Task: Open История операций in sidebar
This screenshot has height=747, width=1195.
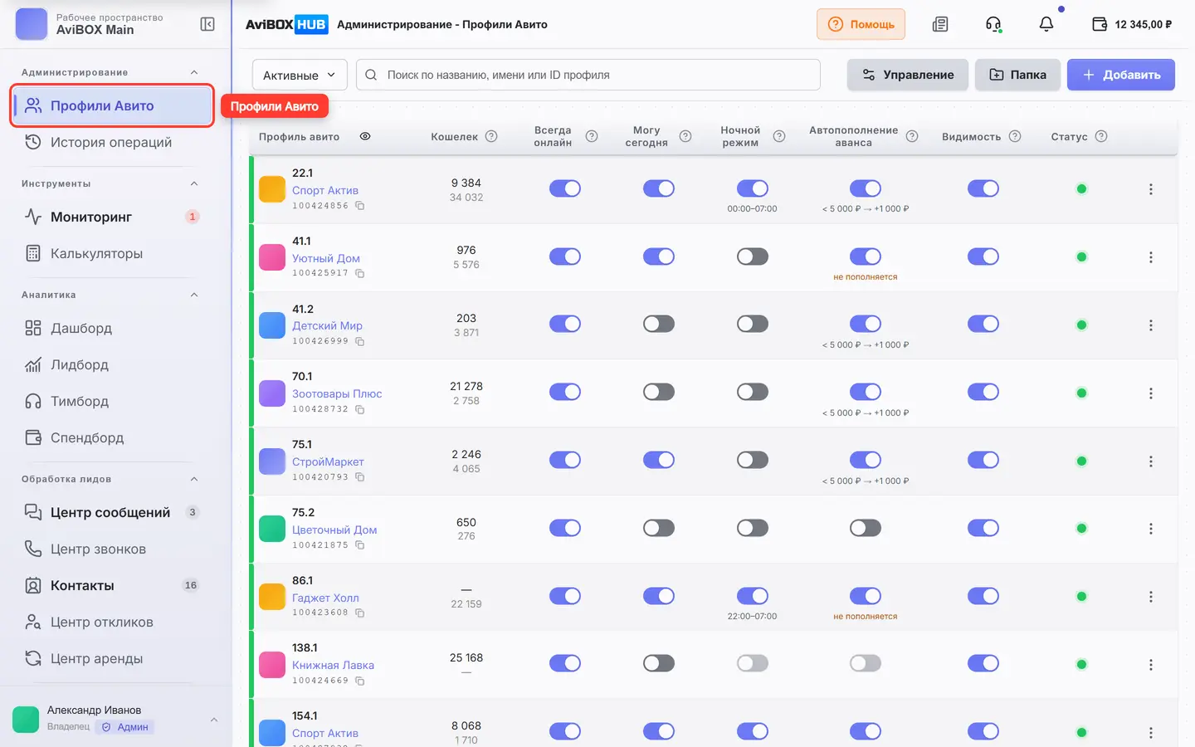Action: 111,143
